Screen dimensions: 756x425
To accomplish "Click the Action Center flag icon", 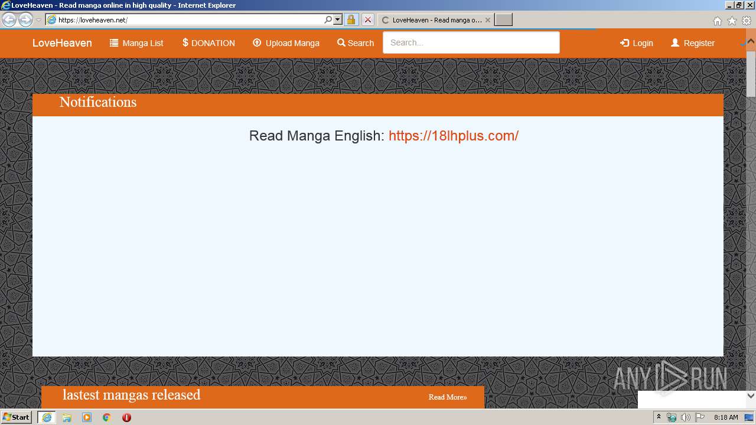I will click(700, 417).
